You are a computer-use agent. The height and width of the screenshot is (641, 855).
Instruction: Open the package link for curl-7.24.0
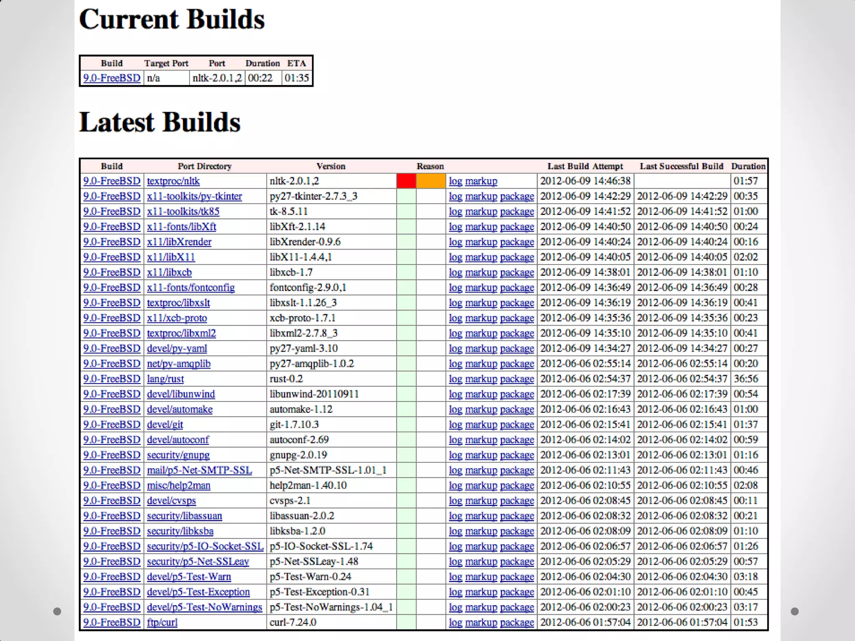click(x=517, y=622)
